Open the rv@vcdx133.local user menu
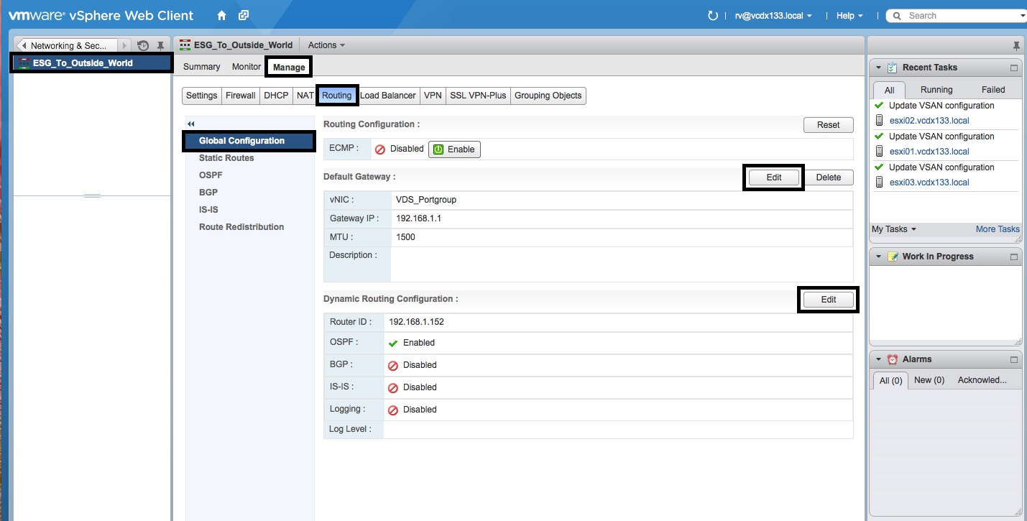The width and height of the screenshot is (1027, 521). (773, 16)
